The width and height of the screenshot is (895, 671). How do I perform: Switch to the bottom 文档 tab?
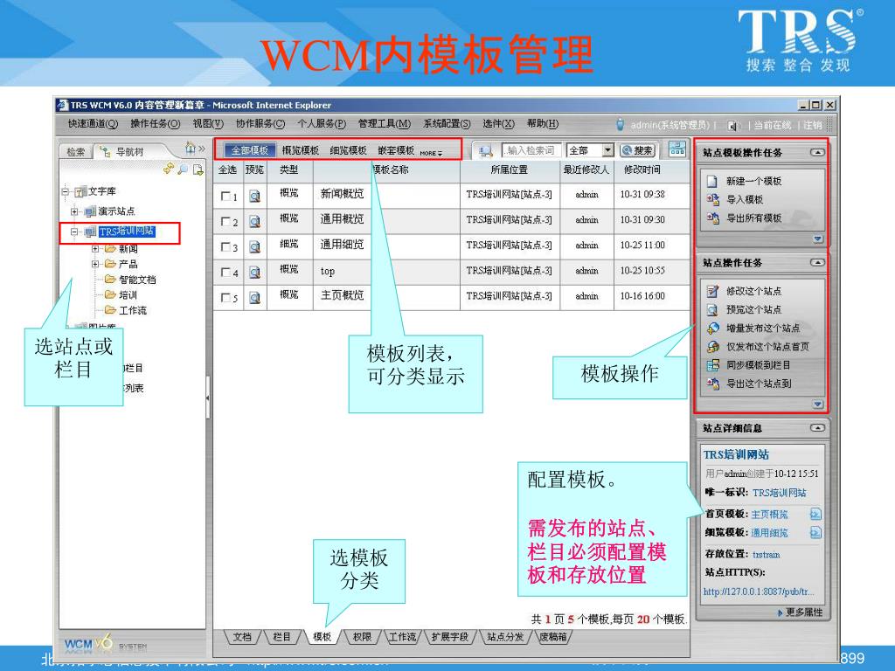pos(242,637)
